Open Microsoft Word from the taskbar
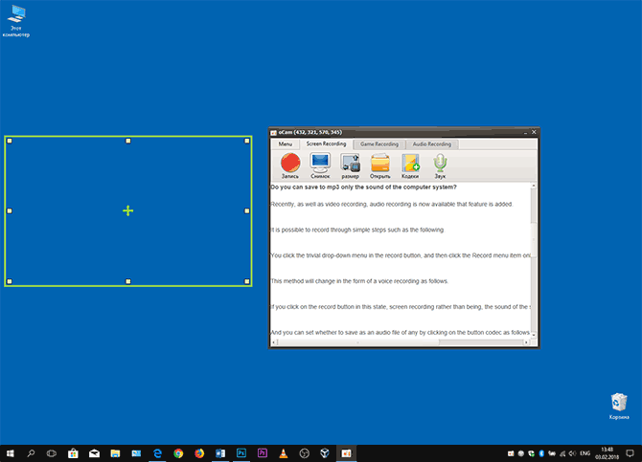 point(220,453)
